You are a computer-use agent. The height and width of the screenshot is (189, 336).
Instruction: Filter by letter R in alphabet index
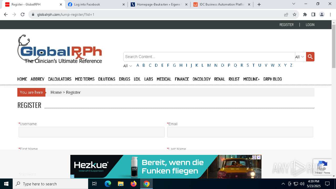click(242, 65)
